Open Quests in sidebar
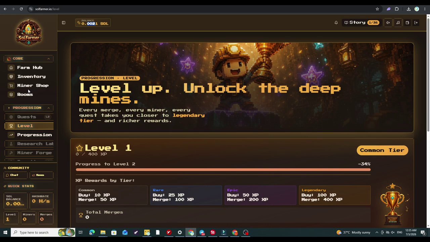Screen dimensions: 430x242 pos(29,117)
